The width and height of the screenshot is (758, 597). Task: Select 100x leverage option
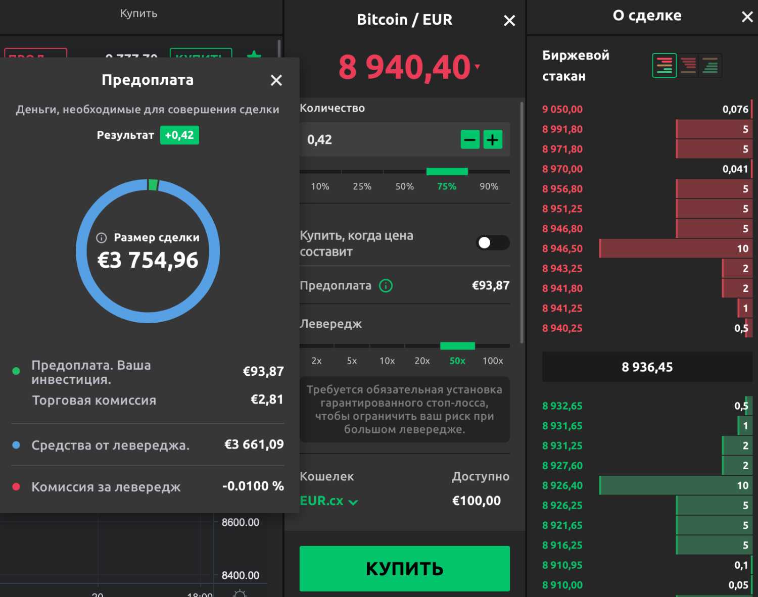coord(492,361)
